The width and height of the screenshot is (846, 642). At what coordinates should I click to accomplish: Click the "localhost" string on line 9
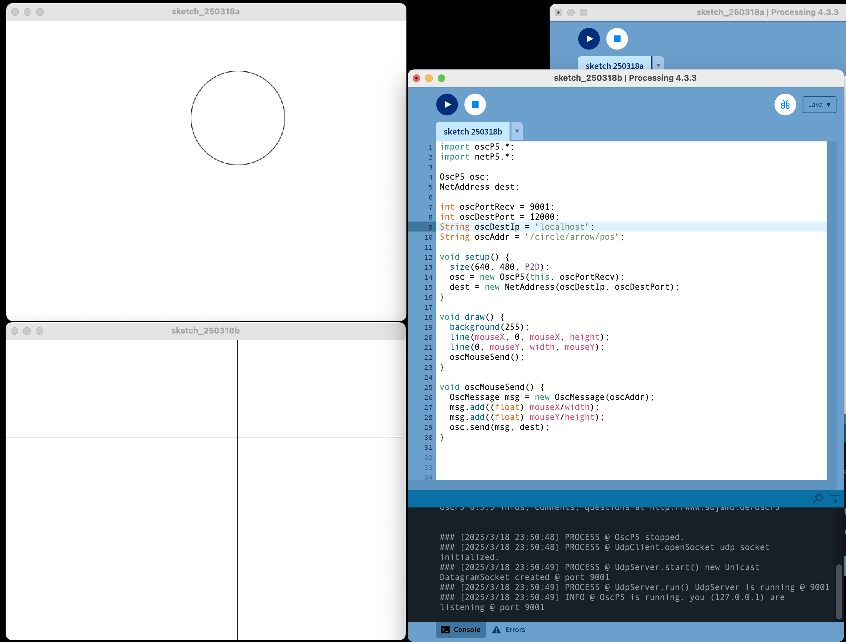coord(562,227)
